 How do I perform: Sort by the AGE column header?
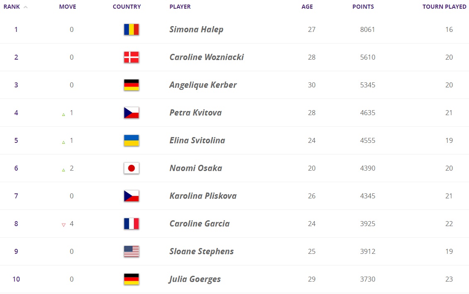click(x=307, y=7)
